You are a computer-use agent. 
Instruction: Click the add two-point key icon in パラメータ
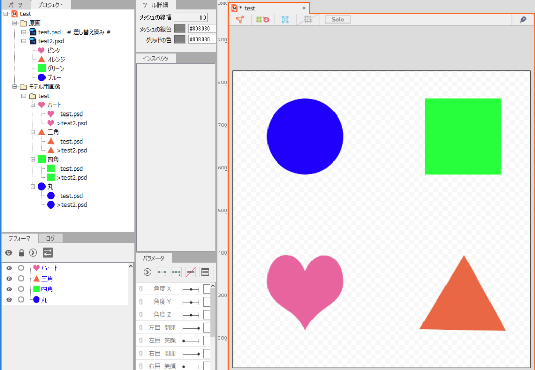point(162,272)
